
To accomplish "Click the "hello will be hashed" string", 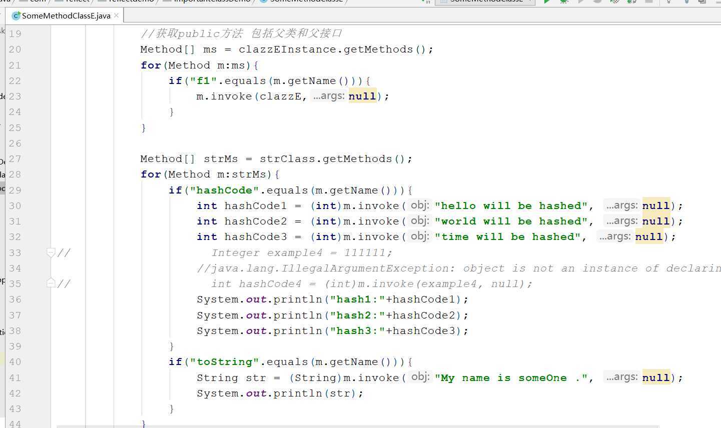I will click(x=511, y=205).
